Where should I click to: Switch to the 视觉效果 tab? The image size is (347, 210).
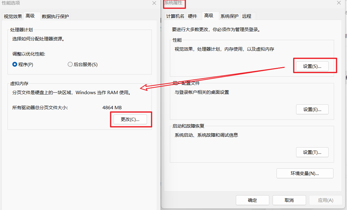(x=12, y=17)
